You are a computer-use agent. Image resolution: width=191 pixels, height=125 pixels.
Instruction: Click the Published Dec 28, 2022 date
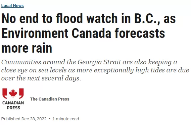24,119
